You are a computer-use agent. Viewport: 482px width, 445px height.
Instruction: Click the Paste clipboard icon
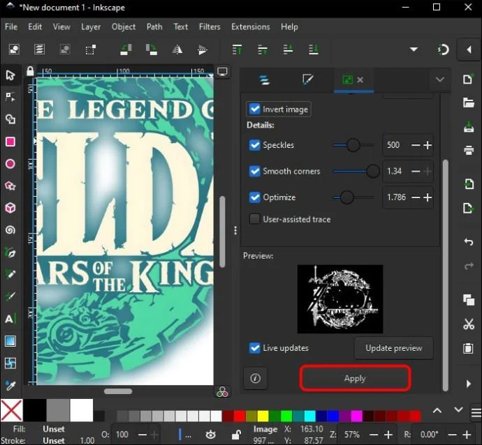[x=469, y=348]
